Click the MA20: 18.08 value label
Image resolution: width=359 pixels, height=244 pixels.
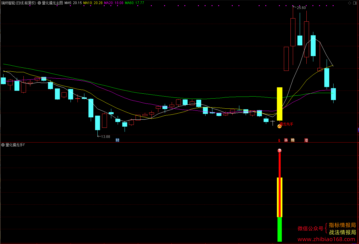tap(114, 3)
